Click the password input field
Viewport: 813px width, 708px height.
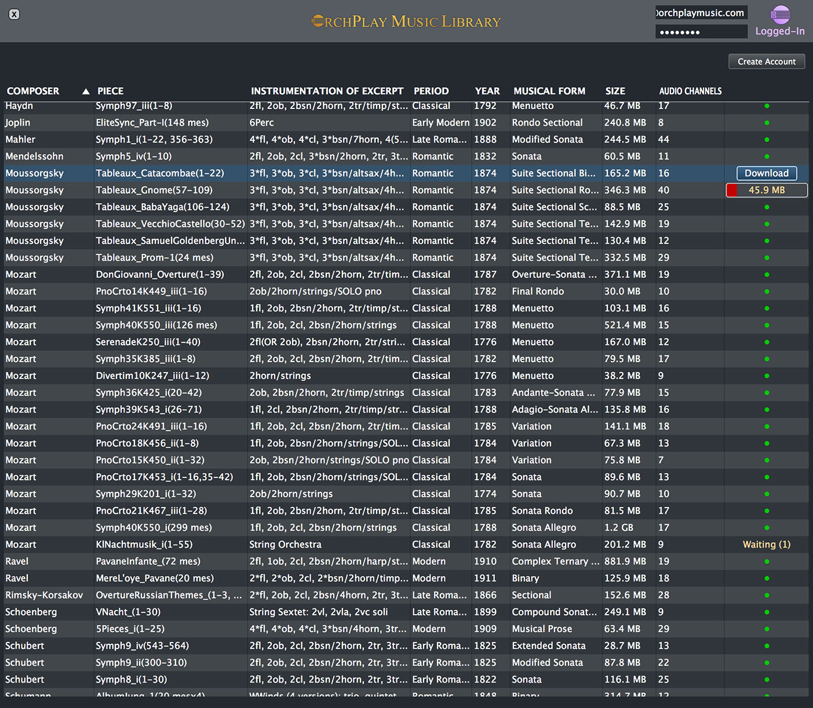(701, 32)
